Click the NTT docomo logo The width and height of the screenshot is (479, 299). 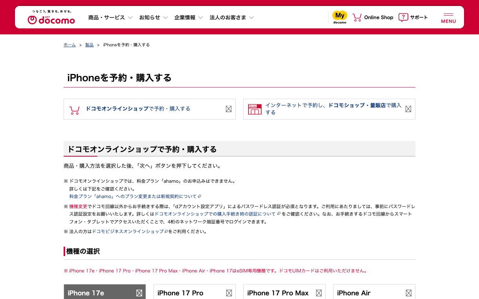(x=51, y=19)
